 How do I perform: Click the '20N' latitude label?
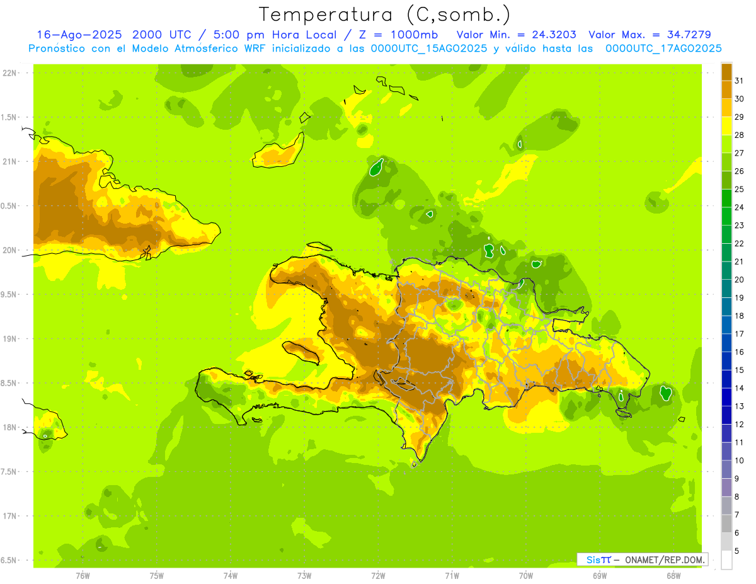click(9, 250)
